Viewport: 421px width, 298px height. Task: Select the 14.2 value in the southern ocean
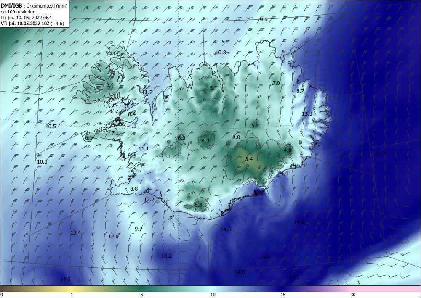(x=166, y=256)
